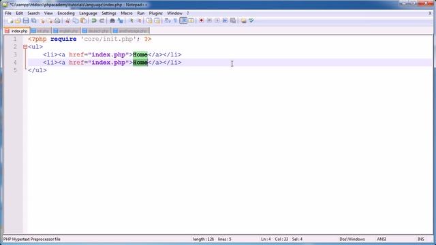Open the File menu
436x245 pixels.
[x=8, y=13]
